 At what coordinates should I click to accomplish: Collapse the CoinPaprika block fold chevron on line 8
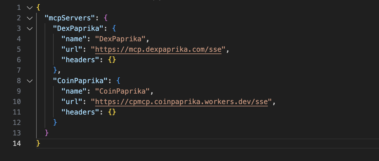tap(30, 81)
